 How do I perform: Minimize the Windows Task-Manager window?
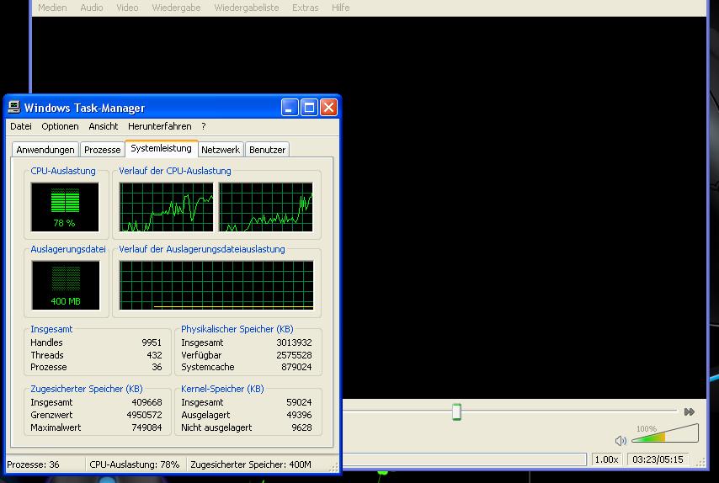point(290,108)
